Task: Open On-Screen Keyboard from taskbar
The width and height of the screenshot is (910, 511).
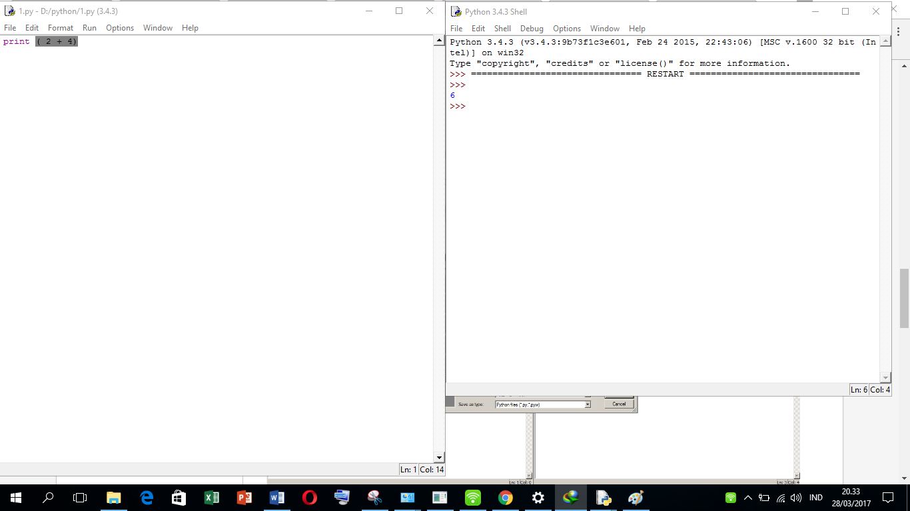Action: [x=342, y=498]
